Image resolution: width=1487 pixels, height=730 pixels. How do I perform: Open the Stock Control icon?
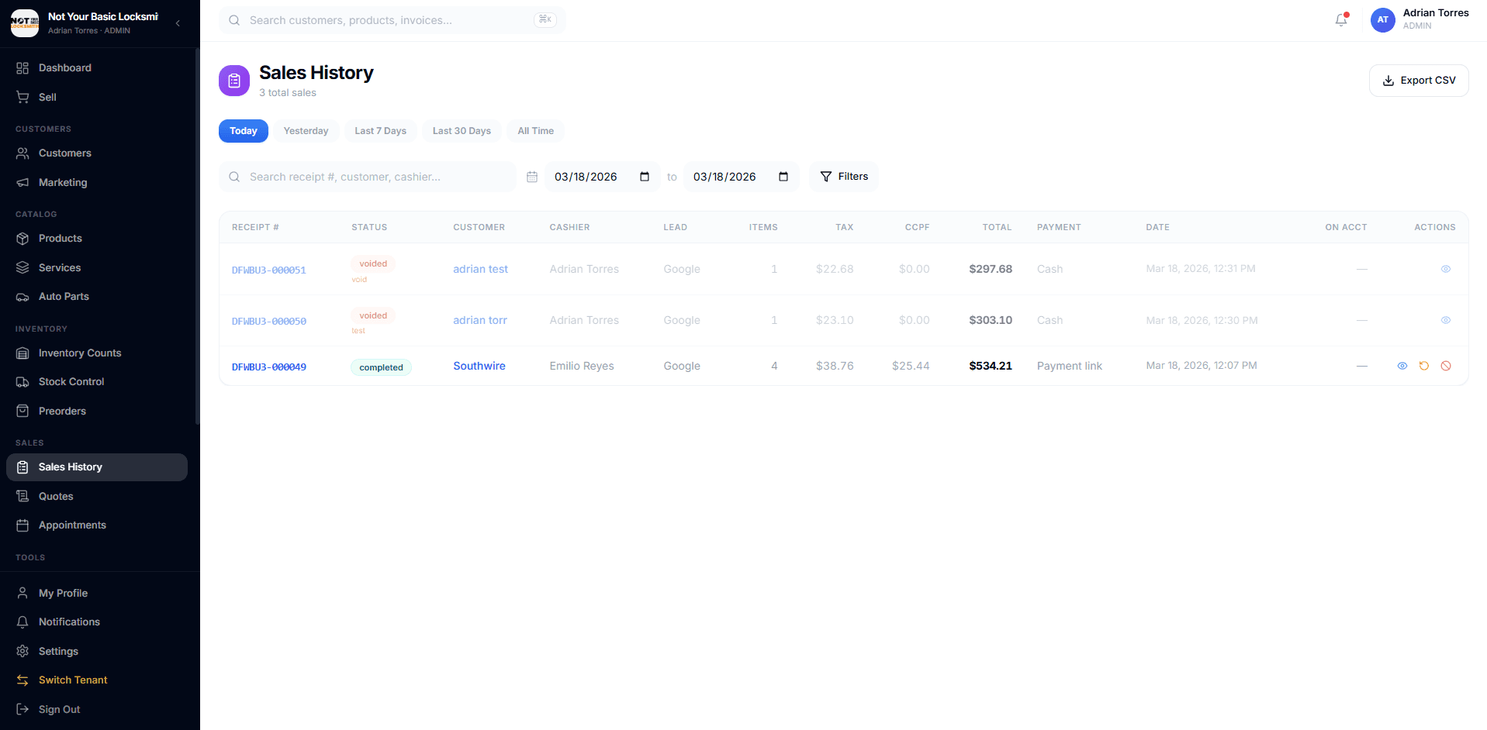[22, 381]
